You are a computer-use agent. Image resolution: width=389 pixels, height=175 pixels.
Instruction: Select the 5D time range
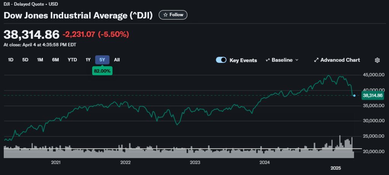pyautogui.click(x=25, y=60)
